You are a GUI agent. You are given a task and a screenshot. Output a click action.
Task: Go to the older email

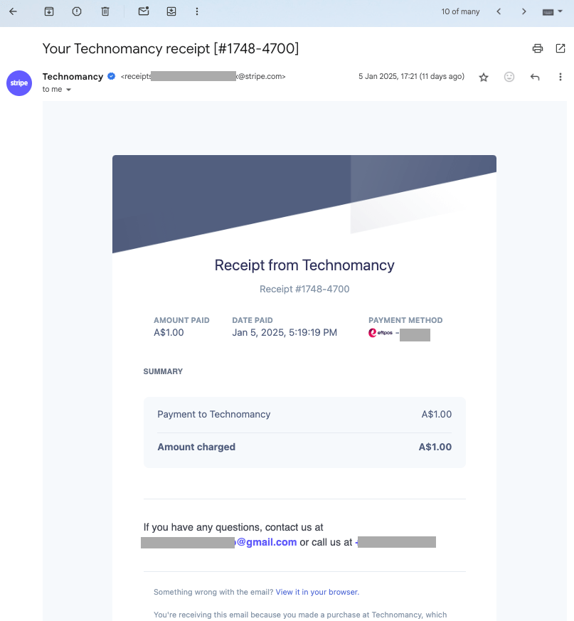pyautogui.click(x=524, y=11)
